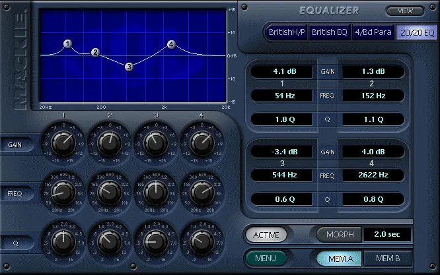Image resolution: width=440 pixels, height=275 pixels.
Task: Select the 20/20 EQ tab
Action: tap(418, 32)
